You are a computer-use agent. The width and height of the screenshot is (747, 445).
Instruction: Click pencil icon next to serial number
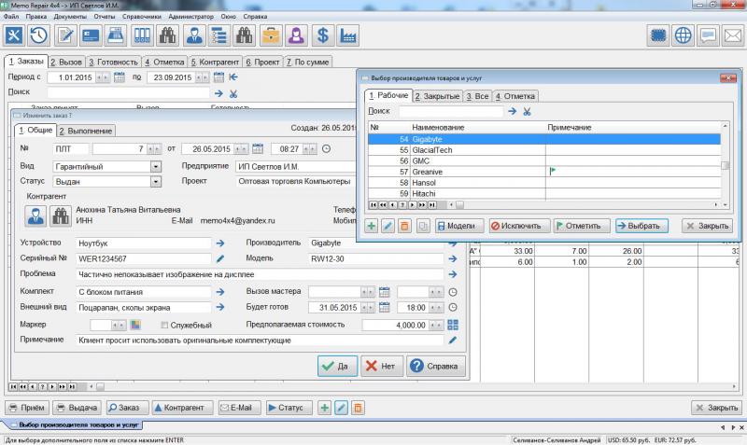220,259
